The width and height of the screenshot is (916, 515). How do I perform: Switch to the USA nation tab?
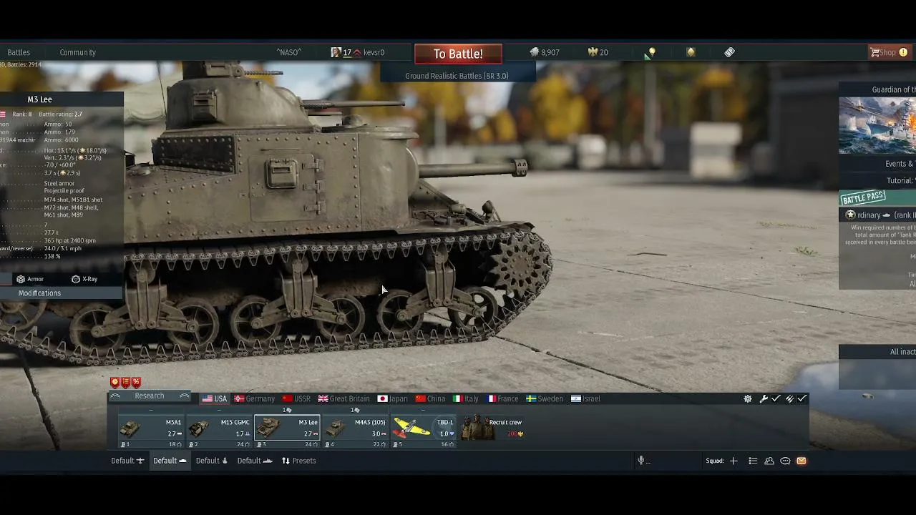tap(214, 398)
